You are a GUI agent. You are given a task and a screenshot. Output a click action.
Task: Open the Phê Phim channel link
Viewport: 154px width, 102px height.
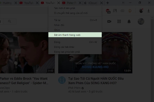point(74,88)
